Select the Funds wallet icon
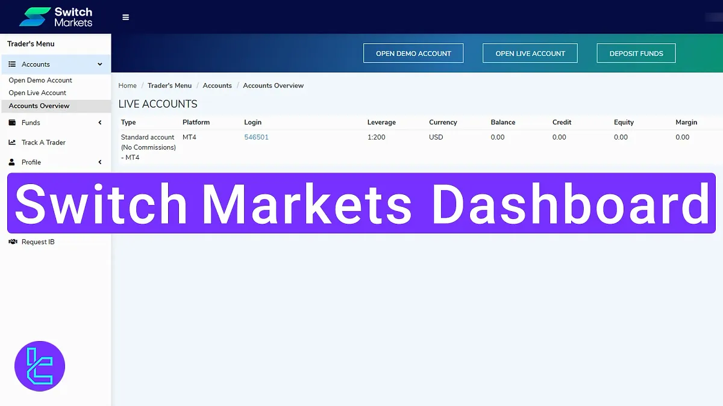Image resolution: width=723 pixels, height=406 pixels. pyautogui.click(x=12, y=123)
